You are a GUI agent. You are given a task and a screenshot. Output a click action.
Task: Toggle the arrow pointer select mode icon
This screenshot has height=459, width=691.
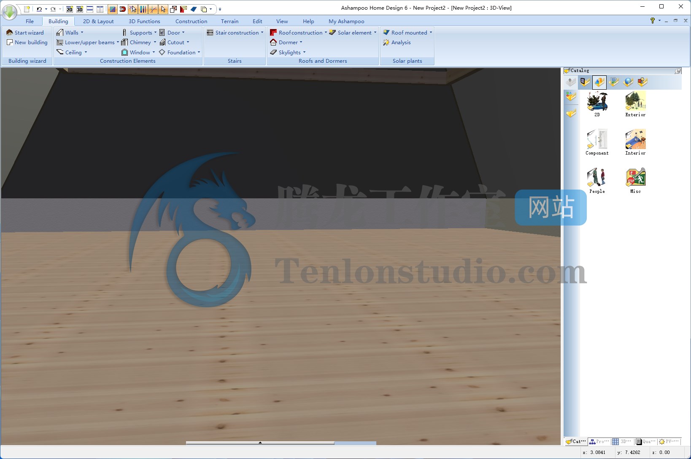163,9
